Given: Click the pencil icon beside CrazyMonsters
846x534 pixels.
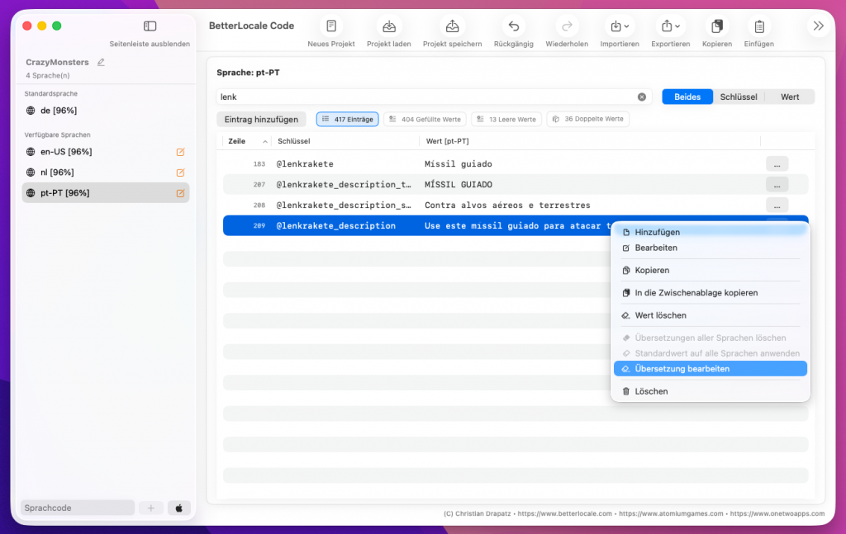Looking at the screenshot, I should (101, 62).
